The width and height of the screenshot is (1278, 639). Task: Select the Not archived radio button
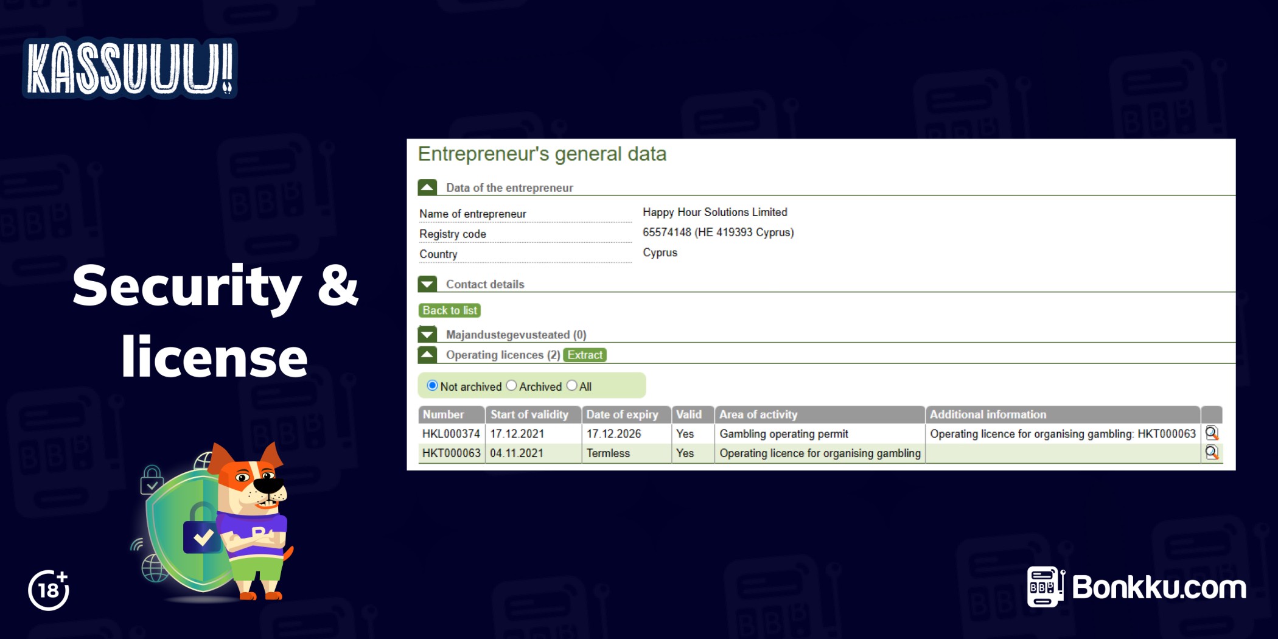point(432,386)
